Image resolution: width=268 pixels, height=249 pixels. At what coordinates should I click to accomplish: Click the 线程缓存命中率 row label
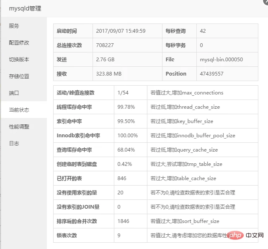click(75, 107)
